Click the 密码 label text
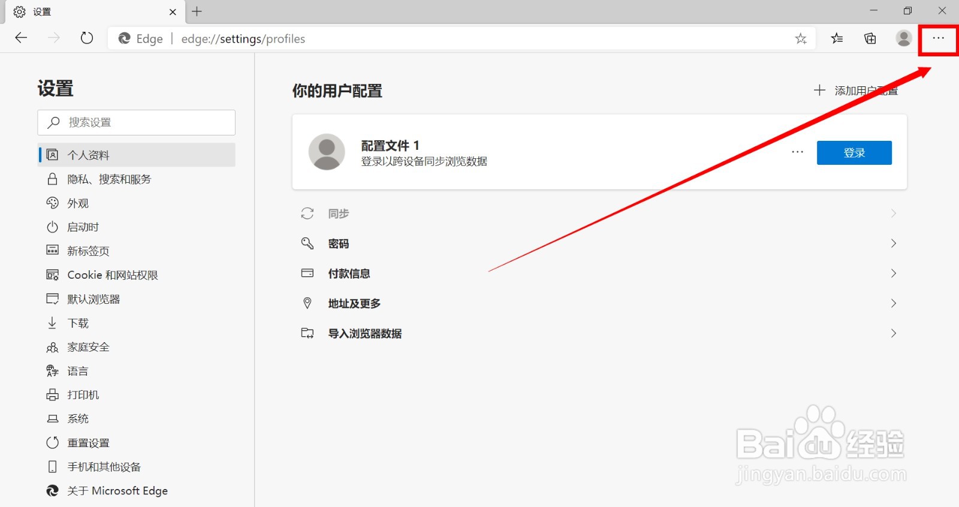 pyautogui.click(x=339, y=243)
